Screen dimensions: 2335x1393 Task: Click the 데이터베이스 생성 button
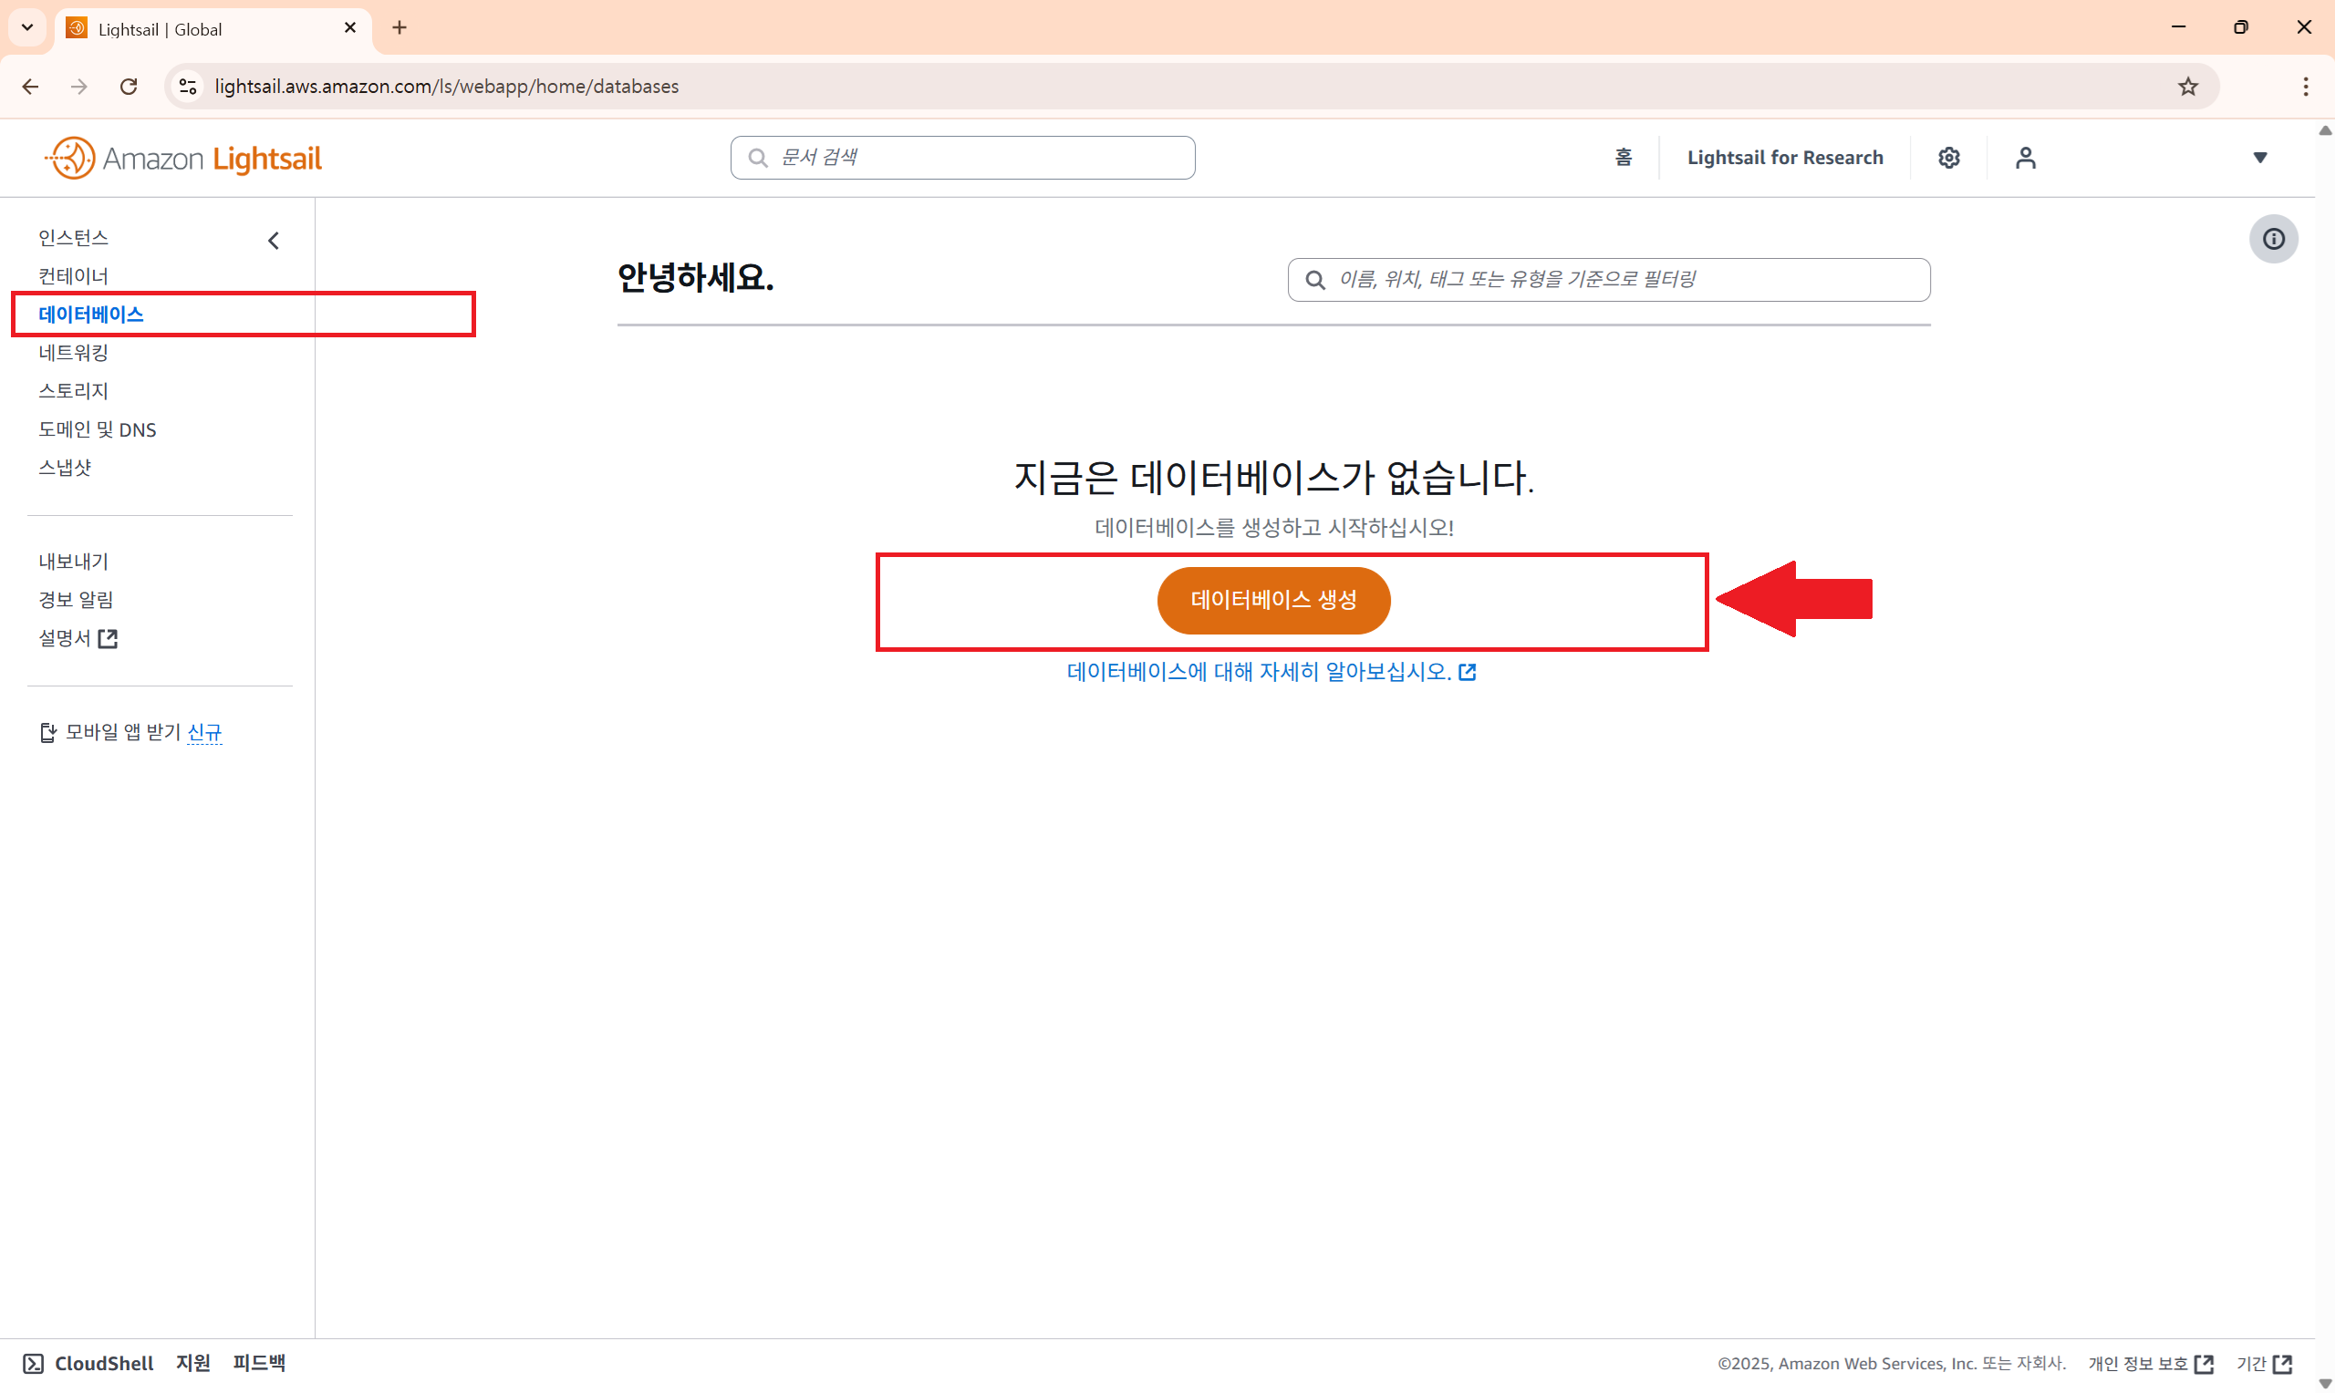click(x=1273, y=600)
